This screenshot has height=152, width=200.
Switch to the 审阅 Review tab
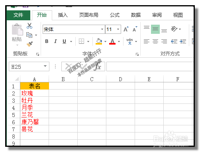(x=157, y=15)
